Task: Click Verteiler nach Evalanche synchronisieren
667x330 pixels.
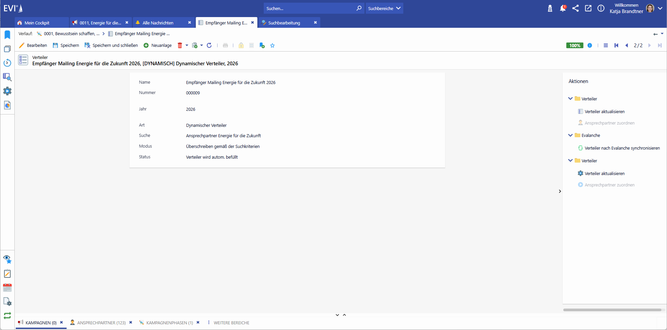Action: [x=622, y=148]
